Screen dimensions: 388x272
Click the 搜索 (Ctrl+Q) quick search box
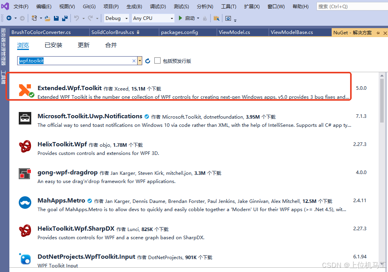[x=352, y=6]
